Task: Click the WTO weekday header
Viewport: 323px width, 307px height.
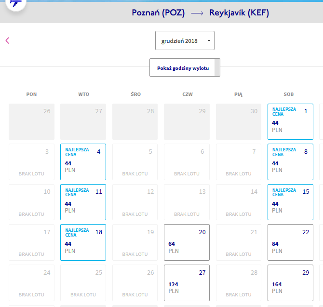Action: point(83,94)
